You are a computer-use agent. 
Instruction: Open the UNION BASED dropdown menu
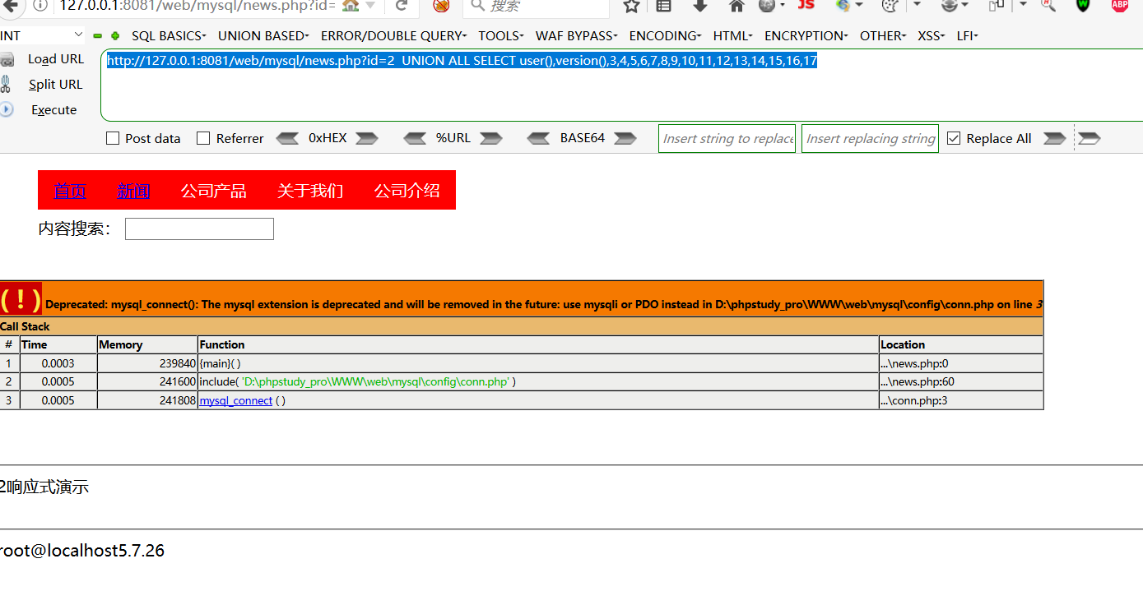click(x=263, y=36)
